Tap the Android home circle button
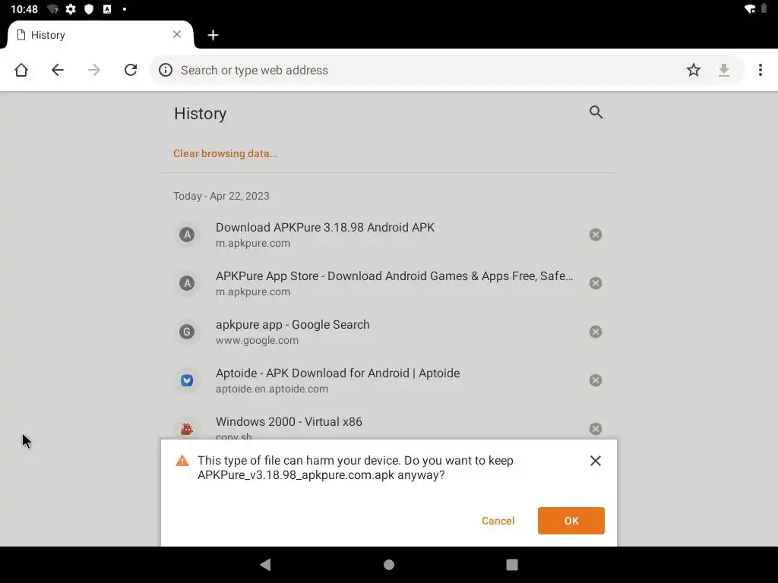 coord(389,565)
